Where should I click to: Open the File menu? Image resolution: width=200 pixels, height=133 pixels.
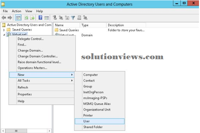(5, 11)
